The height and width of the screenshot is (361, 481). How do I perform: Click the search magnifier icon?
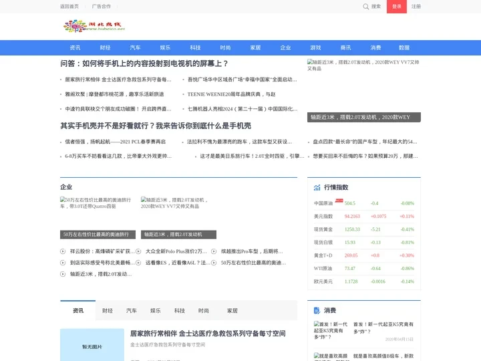365,7
